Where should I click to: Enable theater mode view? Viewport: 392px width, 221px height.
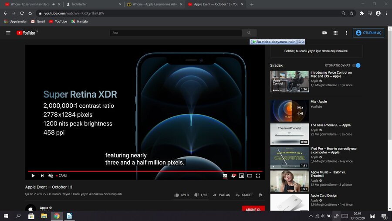coord(250,176)
